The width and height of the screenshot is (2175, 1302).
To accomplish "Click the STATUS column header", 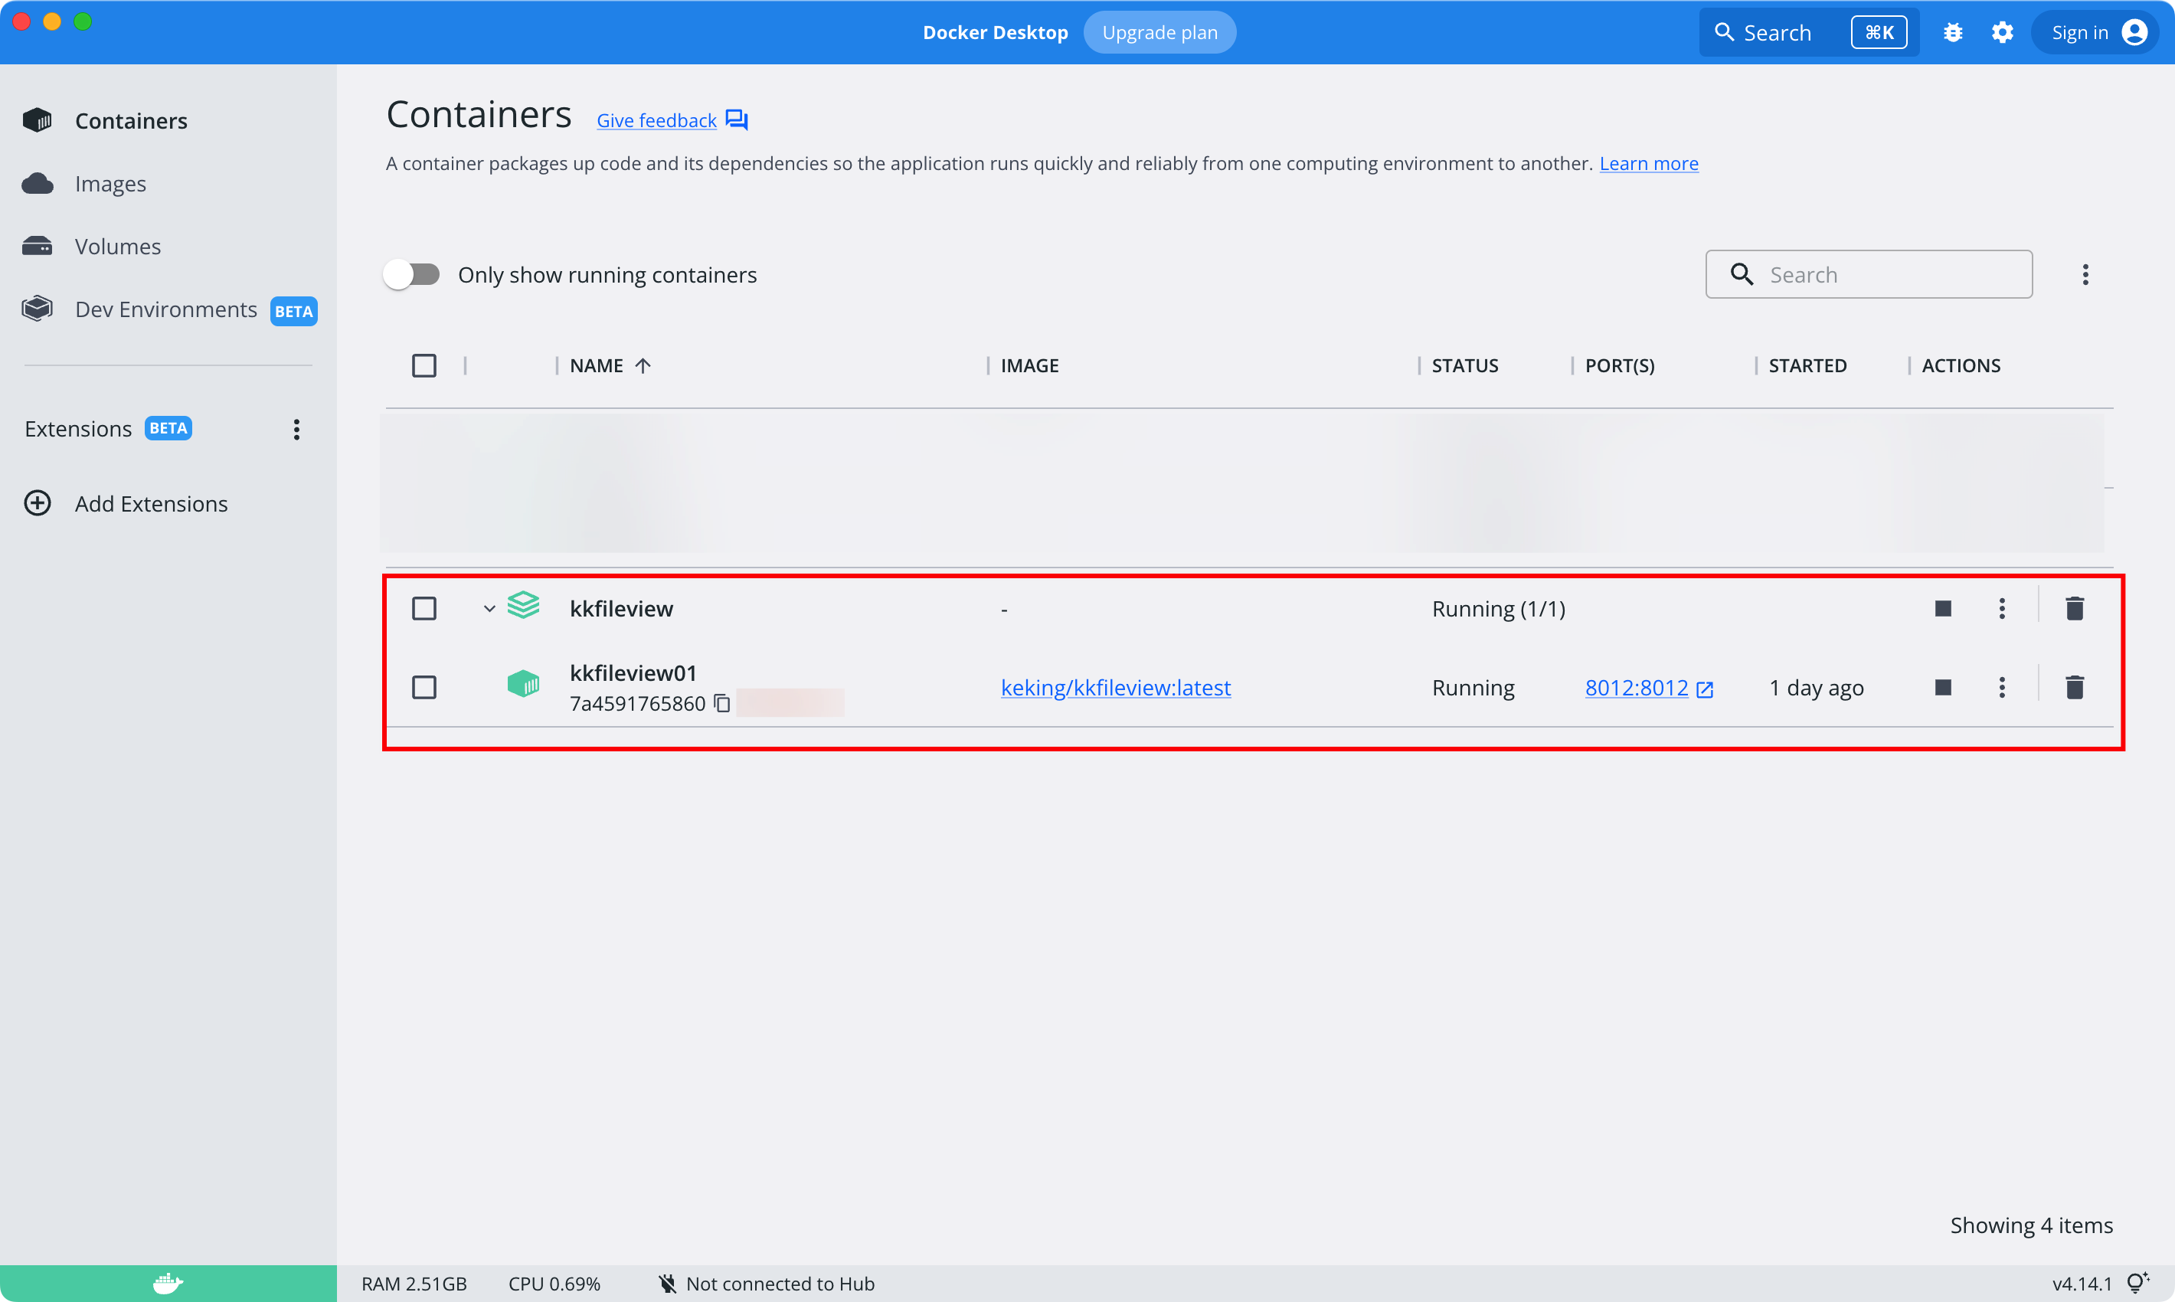I will 1465,366.
